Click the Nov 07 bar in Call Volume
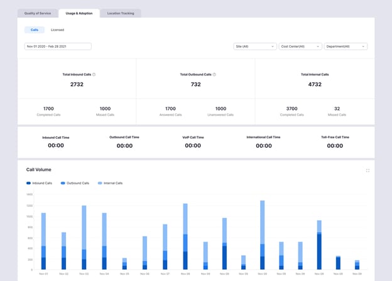This screenshot has height=281, width=392. [165, 247]
